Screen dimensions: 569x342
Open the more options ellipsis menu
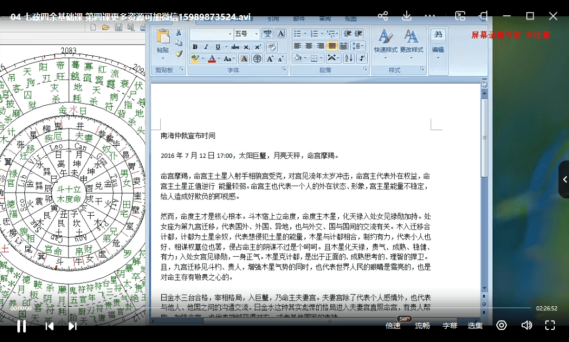click(430, 16)
